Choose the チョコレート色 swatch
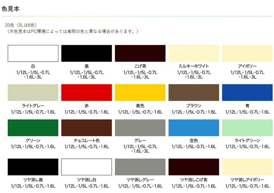The image size is (274, 193). pos(87,128)
